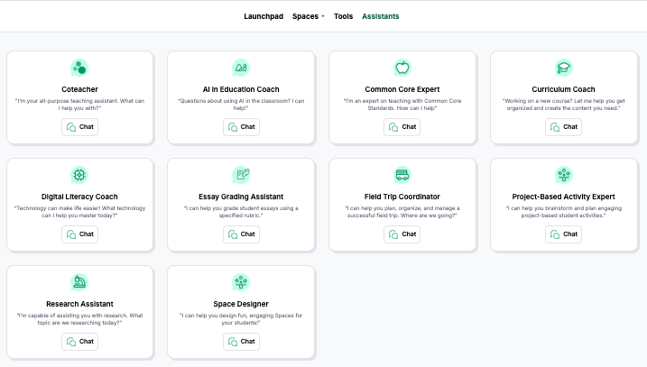647x367 pixels.
Task: Select the Assistants tab
Action: coord(380,16)
